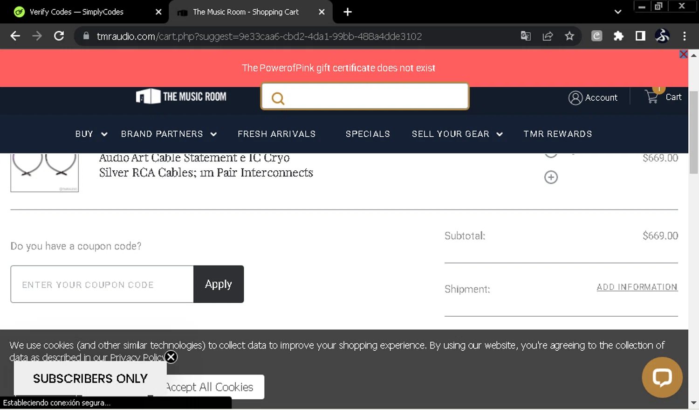699x410 pixels.
Task: Click the share page icon
Action: coord(548,36)
